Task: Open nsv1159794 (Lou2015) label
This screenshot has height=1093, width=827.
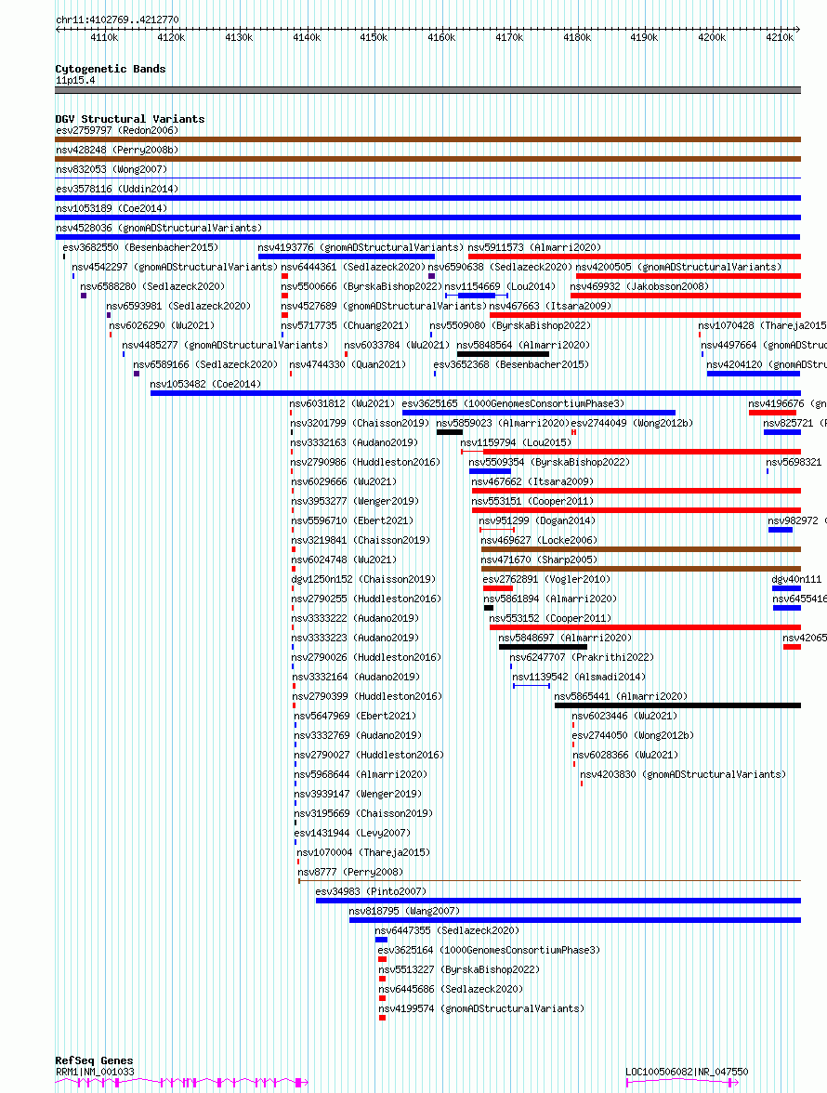Action: pos(516,442)
